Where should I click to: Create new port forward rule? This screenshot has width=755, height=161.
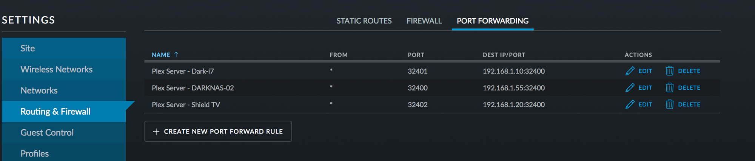223,132
